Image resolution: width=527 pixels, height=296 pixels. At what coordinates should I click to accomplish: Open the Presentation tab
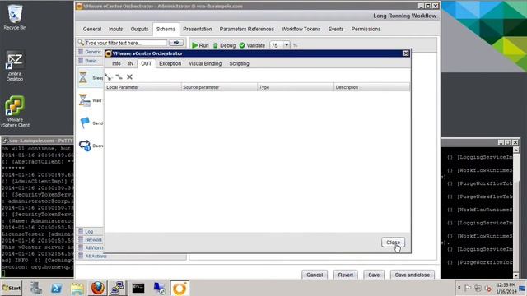[198, 30]
